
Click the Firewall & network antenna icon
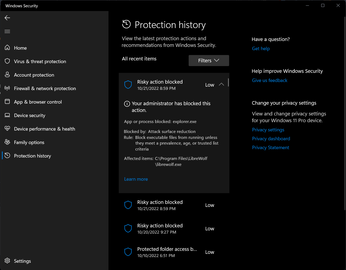(x=7, y=88)
